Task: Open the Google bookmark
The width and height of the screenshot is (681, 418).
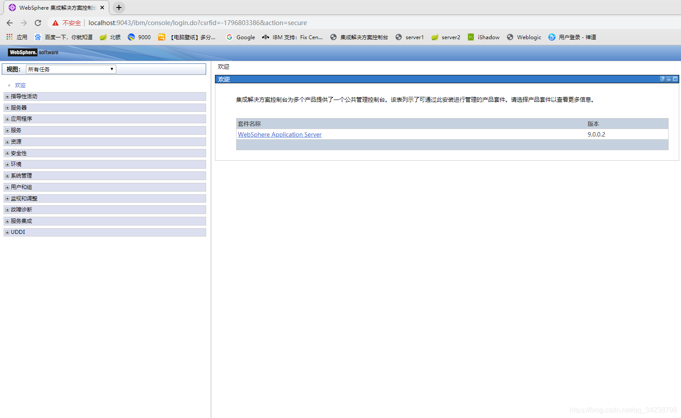Action: (241, 37)
